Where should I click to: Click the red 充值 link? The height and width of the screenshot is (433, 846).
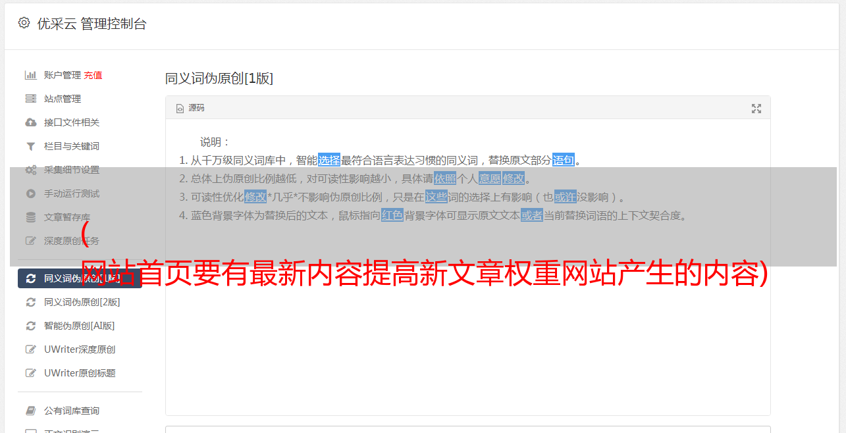pyautogui.click(x=93, y=75)
